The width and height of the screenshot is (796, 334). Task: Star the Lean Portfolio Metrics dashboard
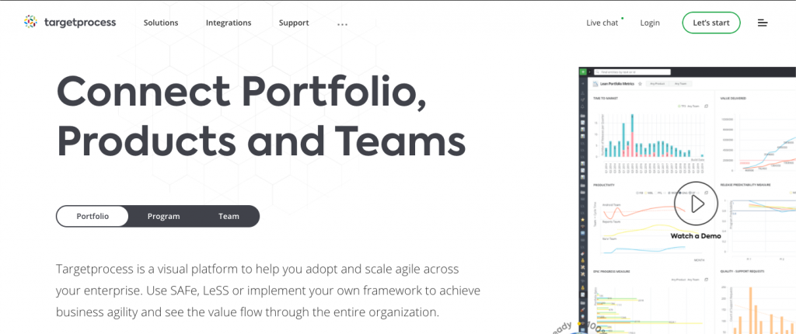[x=641, y=84]
